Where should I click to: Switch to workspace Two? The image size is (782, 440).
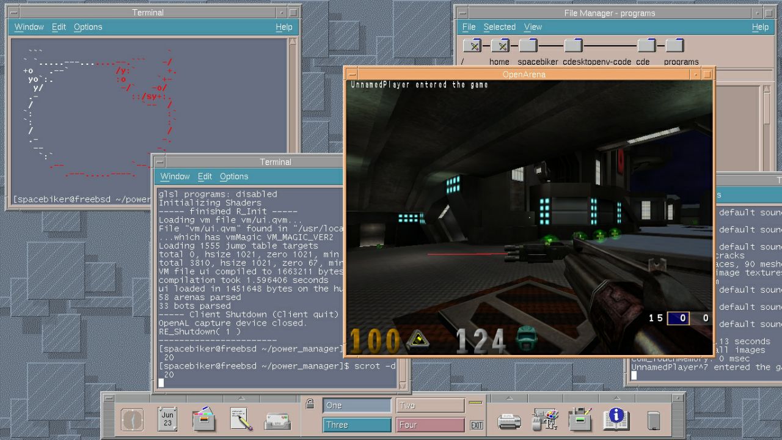tap(430, 405)
